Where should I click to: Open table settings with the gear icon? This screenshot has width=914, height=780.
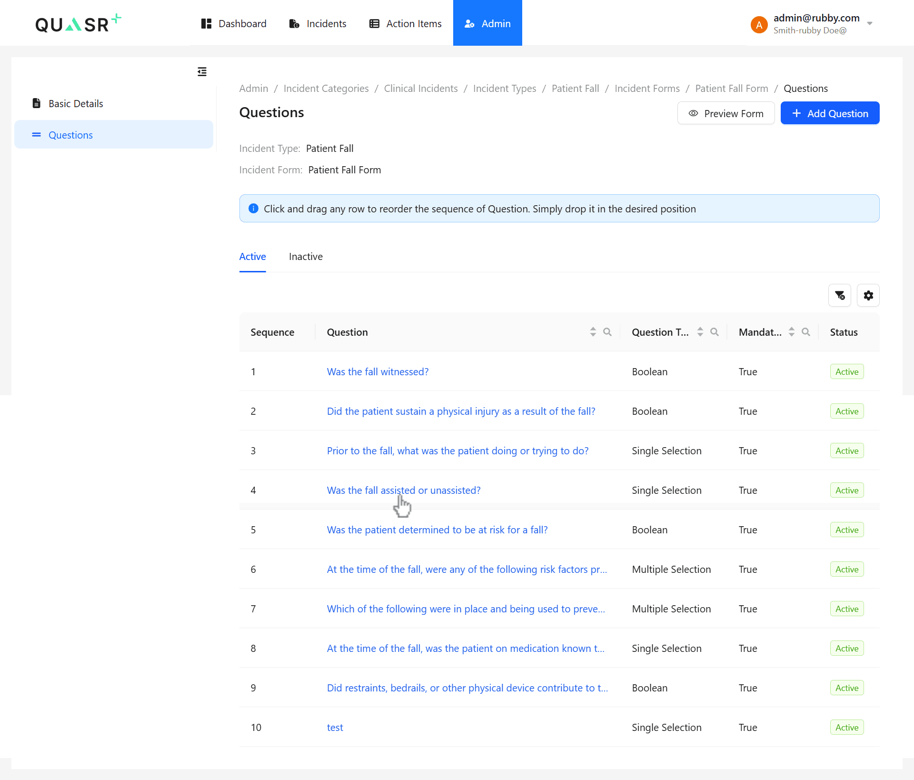pos(868,295)
